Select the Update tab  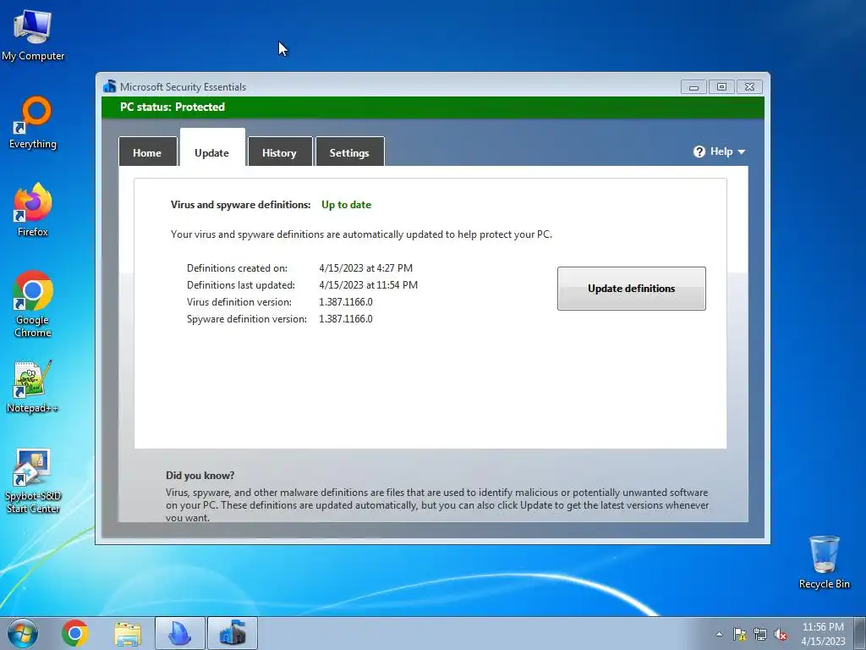[212, 148]
